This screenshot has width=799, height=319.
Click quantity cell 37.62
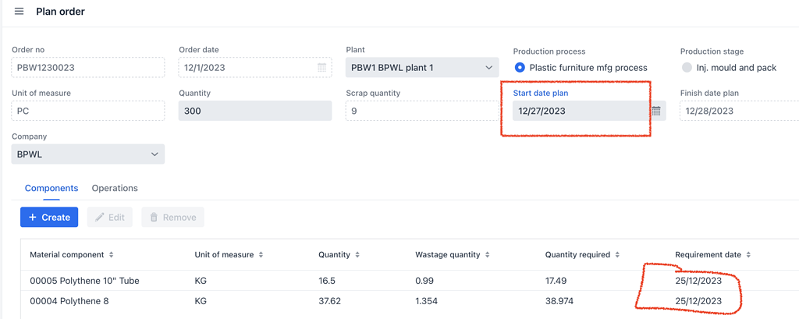point(329,301)
